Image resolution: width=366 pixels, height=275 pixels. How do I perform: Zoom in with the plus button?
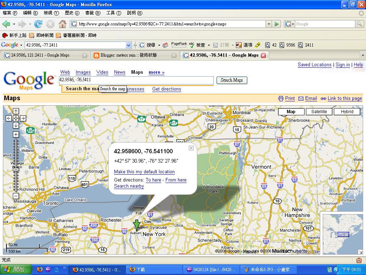click(16, 135)
